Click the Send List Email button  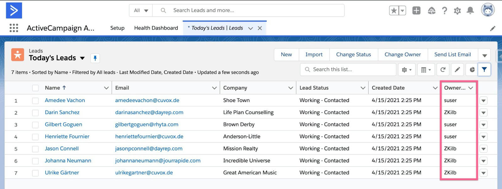(452, 55)
